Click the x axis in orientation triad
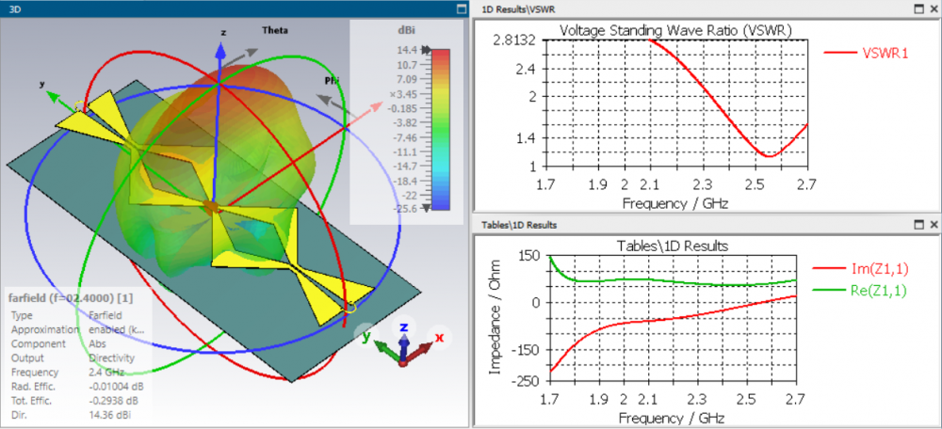The width and height of the screenshot is (942, 429). [x=439, y=338]
